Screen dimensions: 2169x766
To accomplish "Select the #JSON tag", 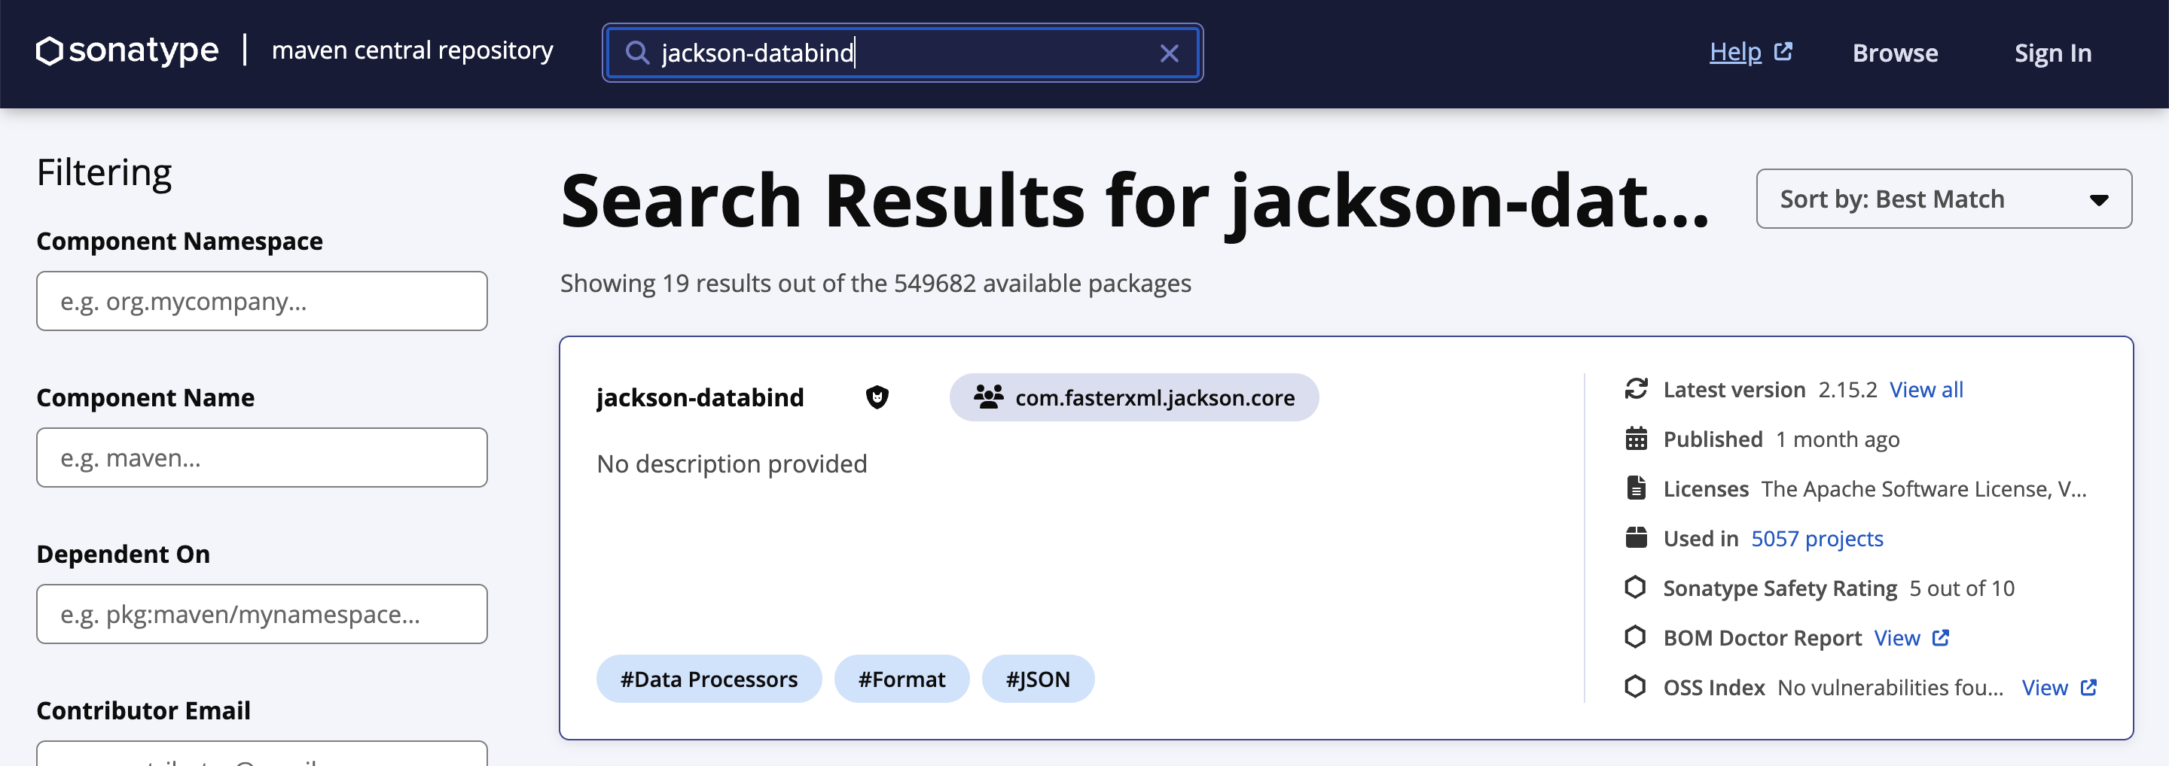I will (x=1037, y=679).
